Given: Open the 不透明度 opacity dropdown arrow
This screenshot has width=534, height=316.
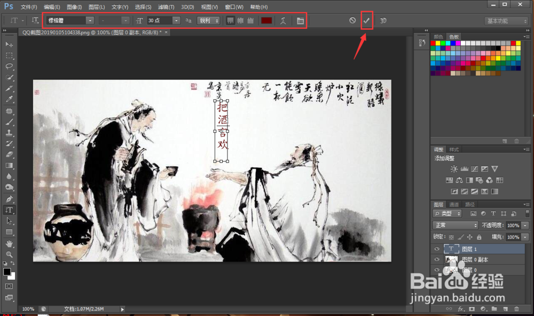Looking at the screenshot, I should click(525, 225).
